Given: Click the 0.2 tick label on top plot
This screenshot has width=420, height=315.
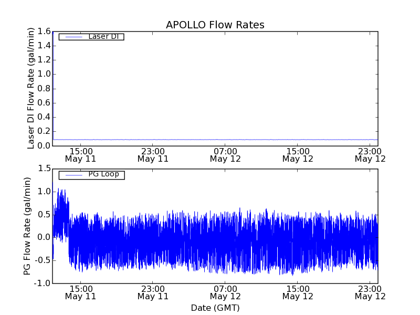Looking at the screenshot, I should (x=43, y=132).
